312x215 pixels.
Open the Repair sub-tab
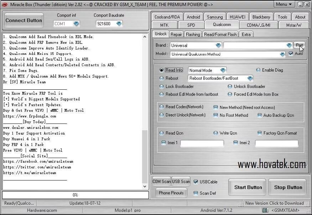[176, 35]
